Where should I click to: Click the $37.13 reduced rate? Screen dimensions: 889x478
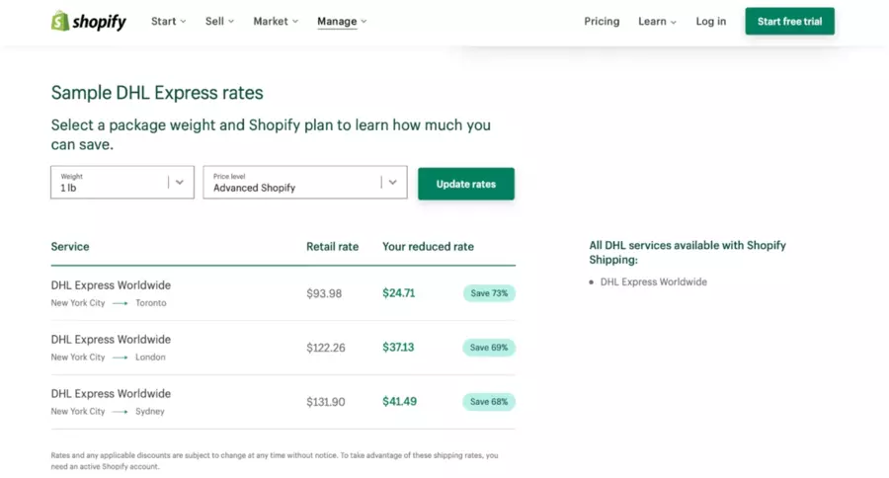(398, 347)
